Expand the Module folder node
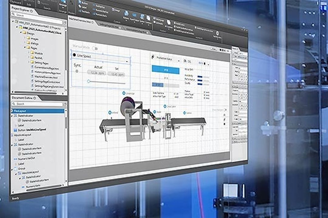Screen dimensions: 328x218 click(29, 52)
